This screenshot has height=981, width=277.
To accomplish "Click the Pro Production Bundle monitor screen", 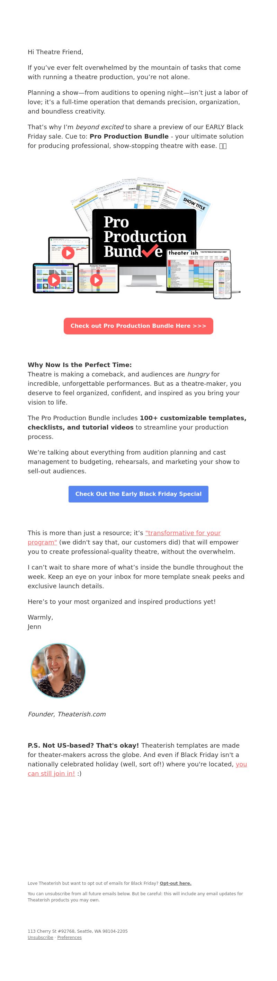I will [x=144, y=237].
